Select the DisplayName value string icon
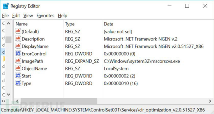 tap(18, 46)
